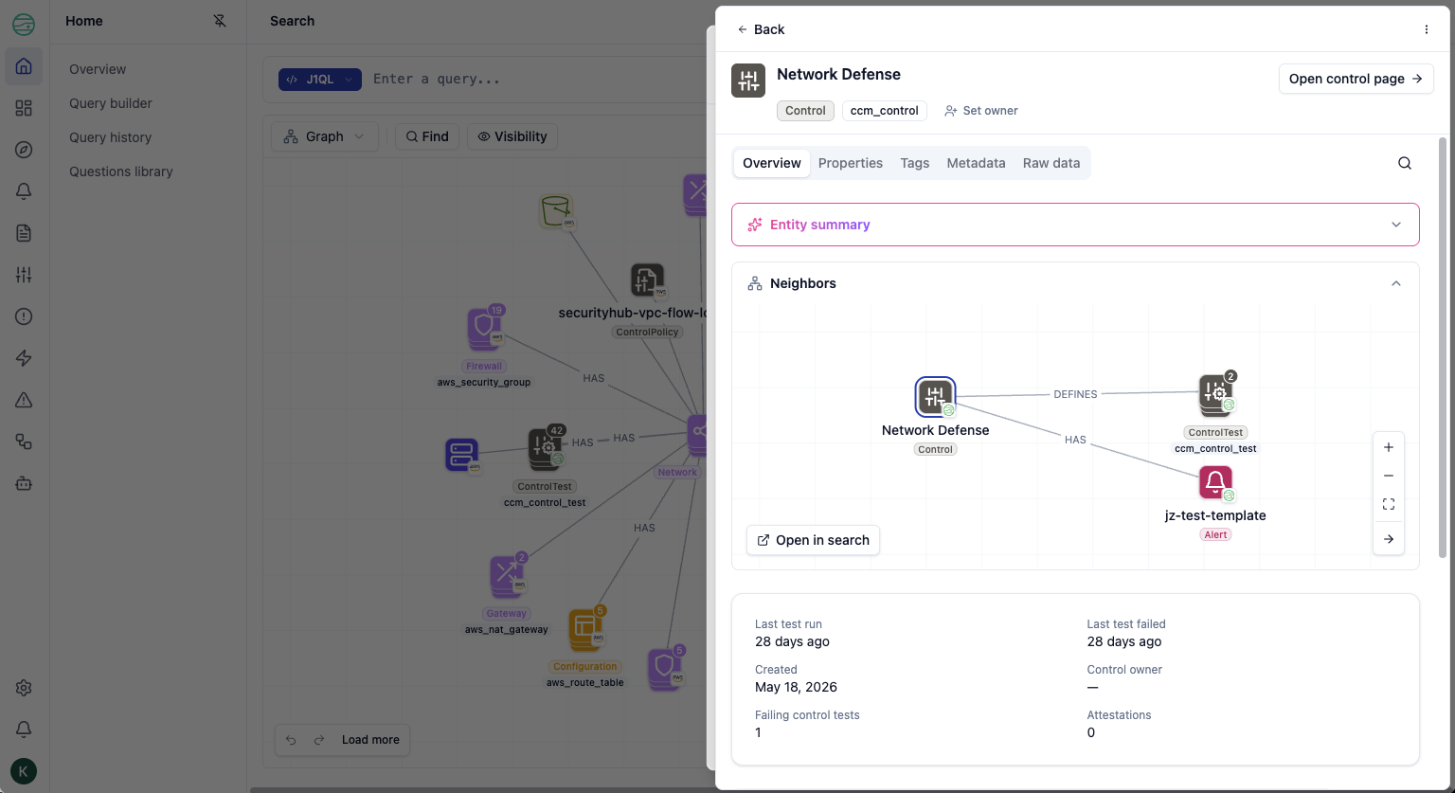The image size is (1455, 793).
Task: Open the robot assistant icon in sidebar
Action: tap(24, 483)
